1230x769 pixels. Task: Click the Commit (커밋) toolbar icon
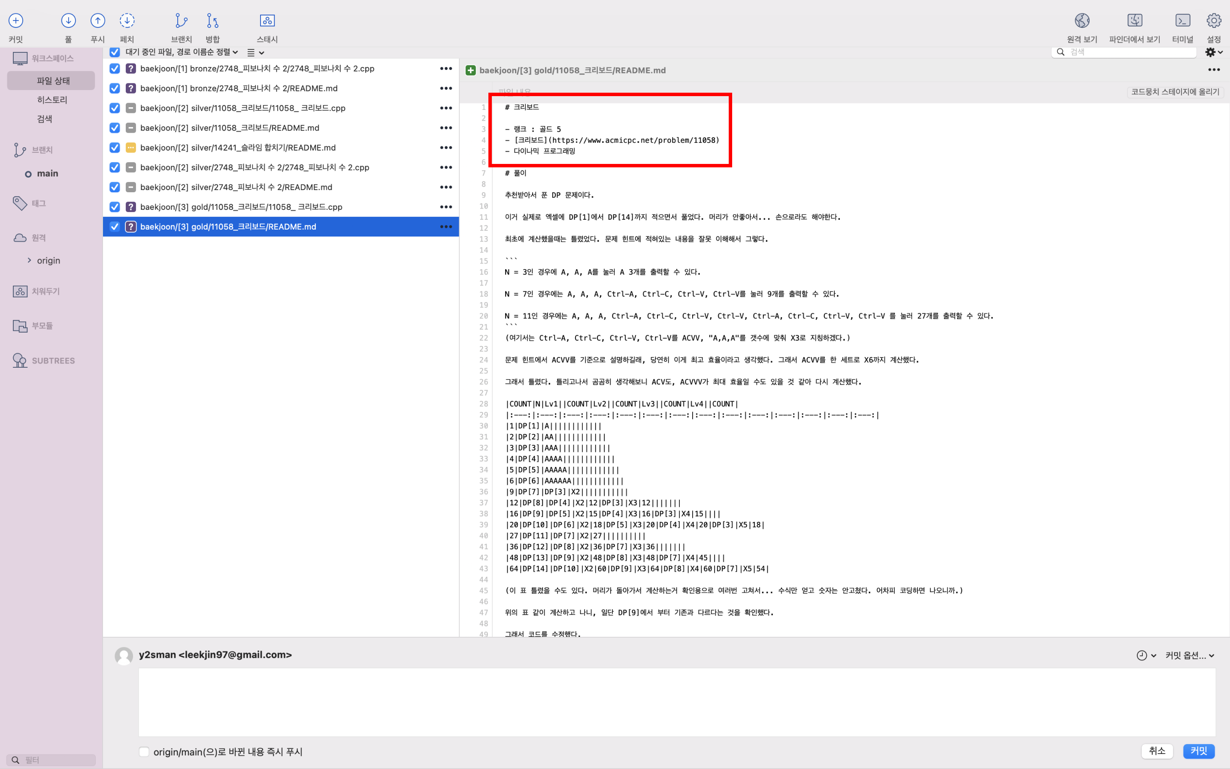point(16,21)
